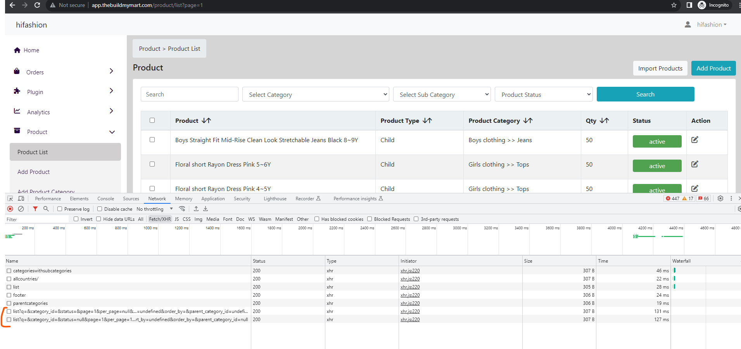
Task: Click the browser back arrow
Action: pyautogui.click(x=12, y=5)
